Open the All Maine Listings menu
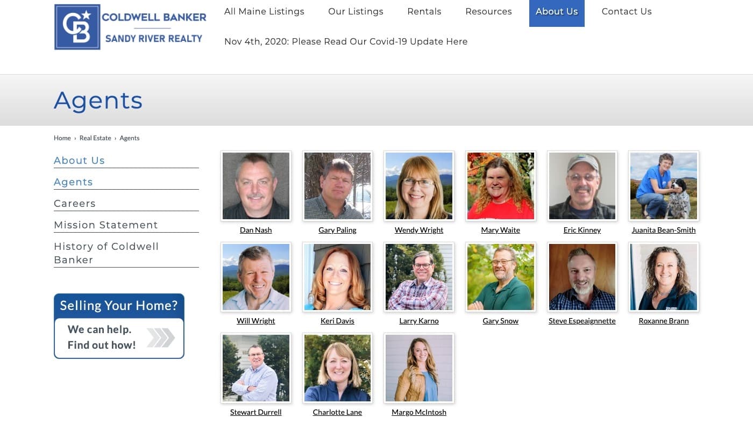This screenshot has height=432, width=753. click(x=264, y=11)
